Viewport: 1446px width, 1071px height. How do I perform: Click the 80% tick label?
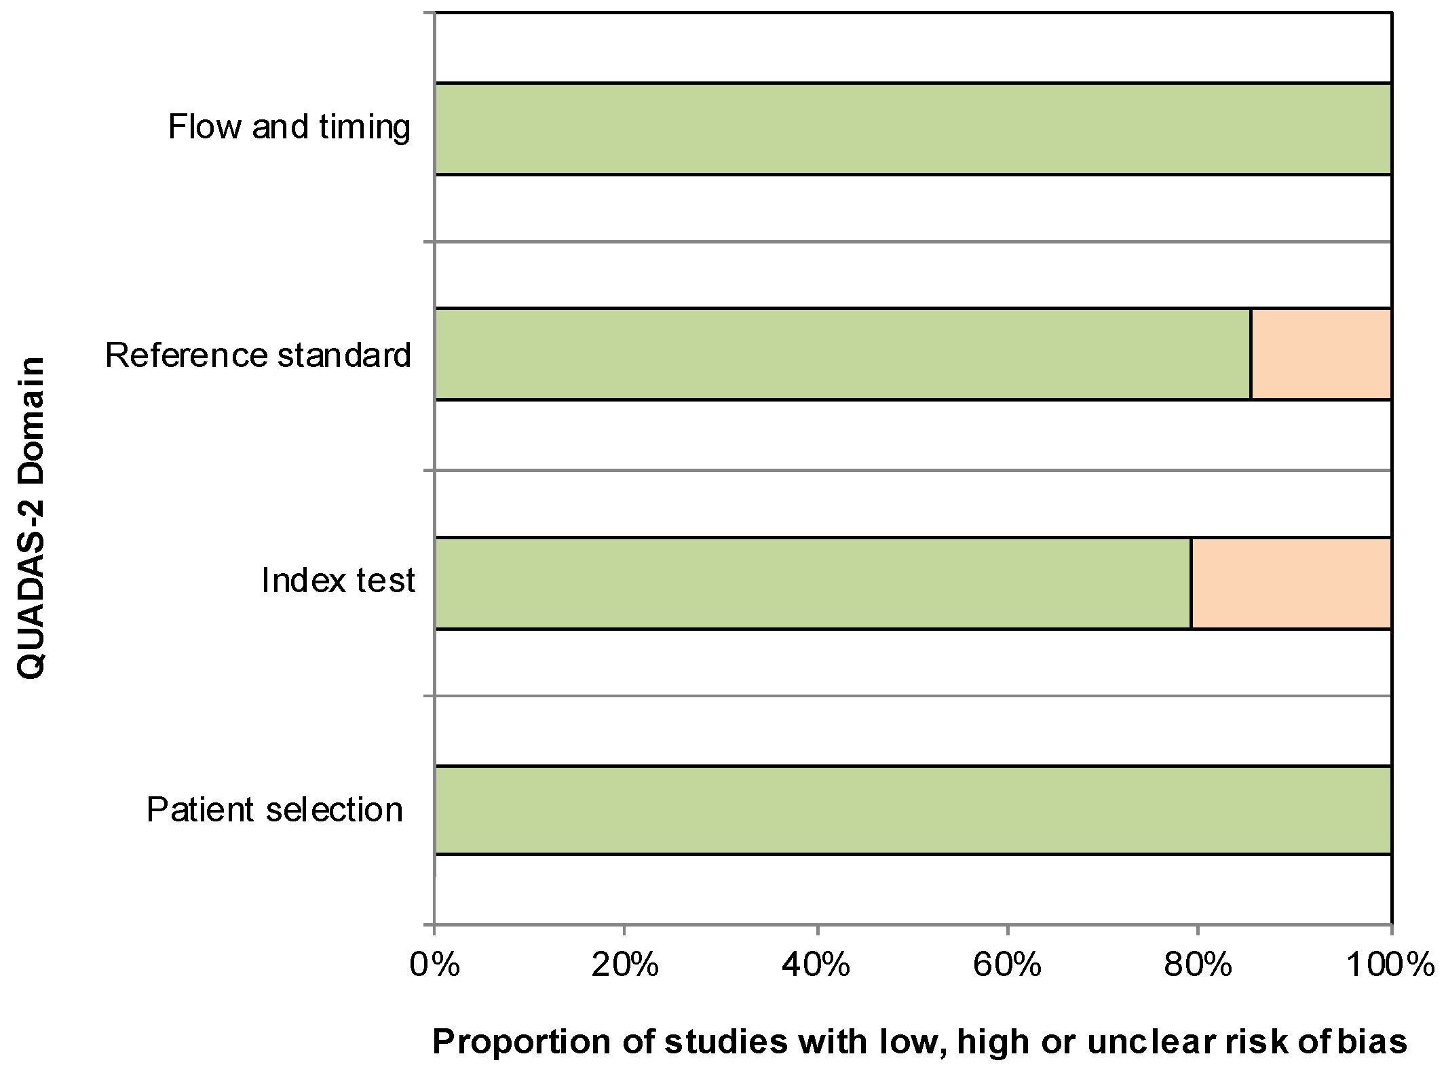coord(1198,964)
